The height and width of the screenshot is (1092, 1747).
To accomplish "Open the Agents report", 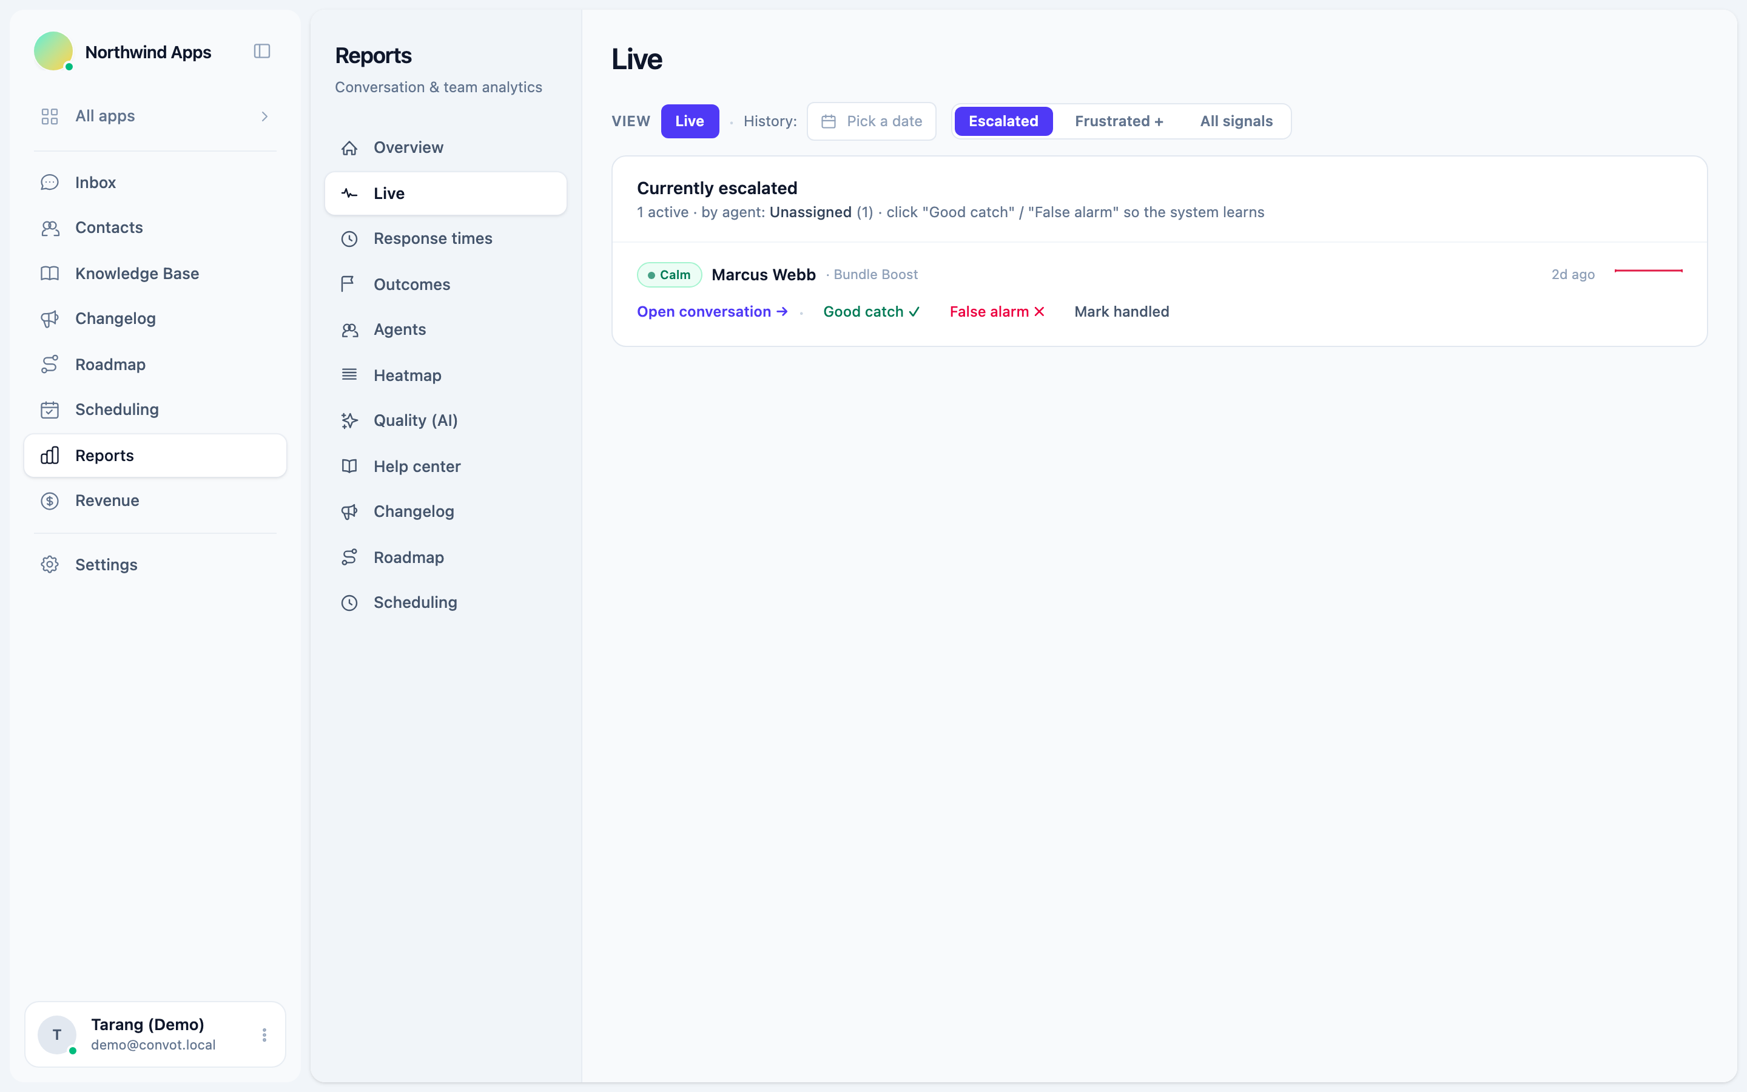I will pyautogui.click(x=445, y=330).
